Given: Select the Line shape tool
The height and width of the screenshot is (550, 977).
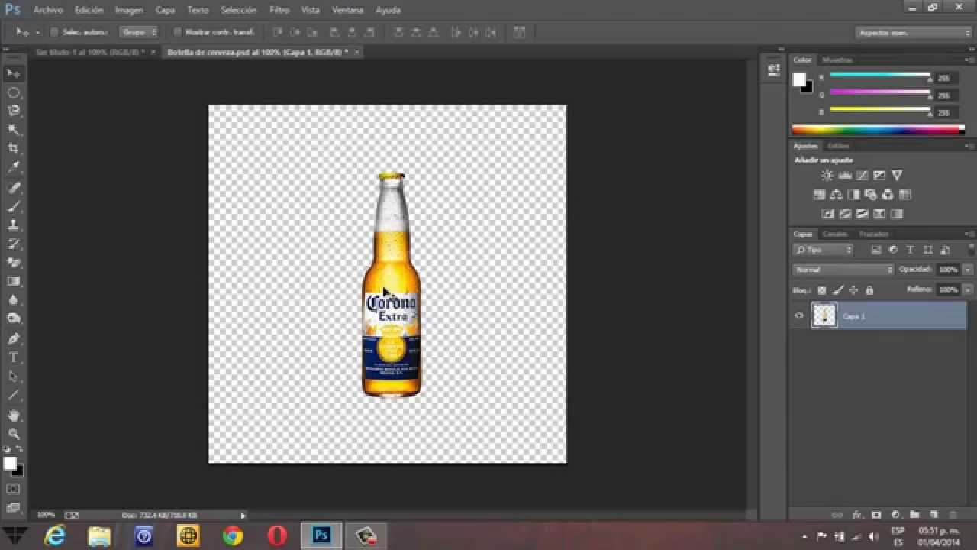Looking at the screenshot, I should pos(14,396).
